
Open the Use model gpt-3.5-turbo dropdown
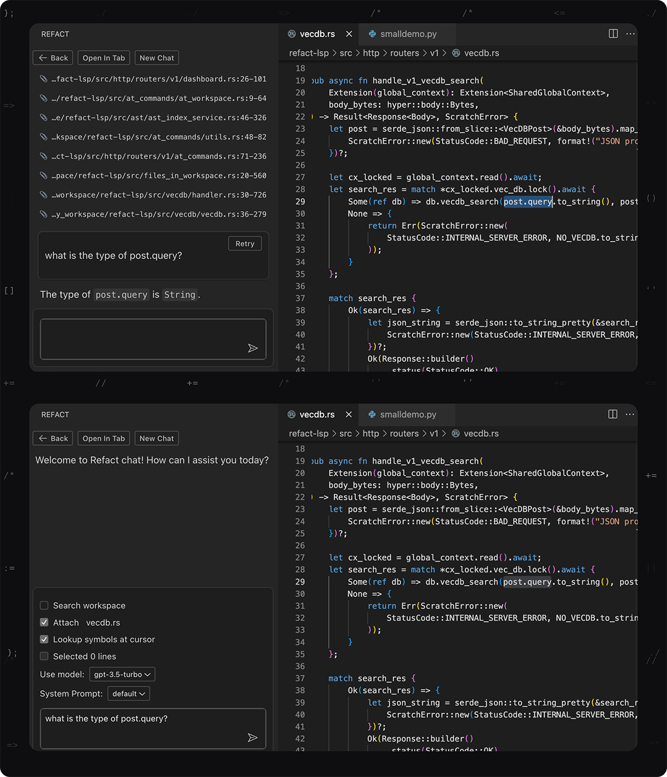click(x=122, y=675)
